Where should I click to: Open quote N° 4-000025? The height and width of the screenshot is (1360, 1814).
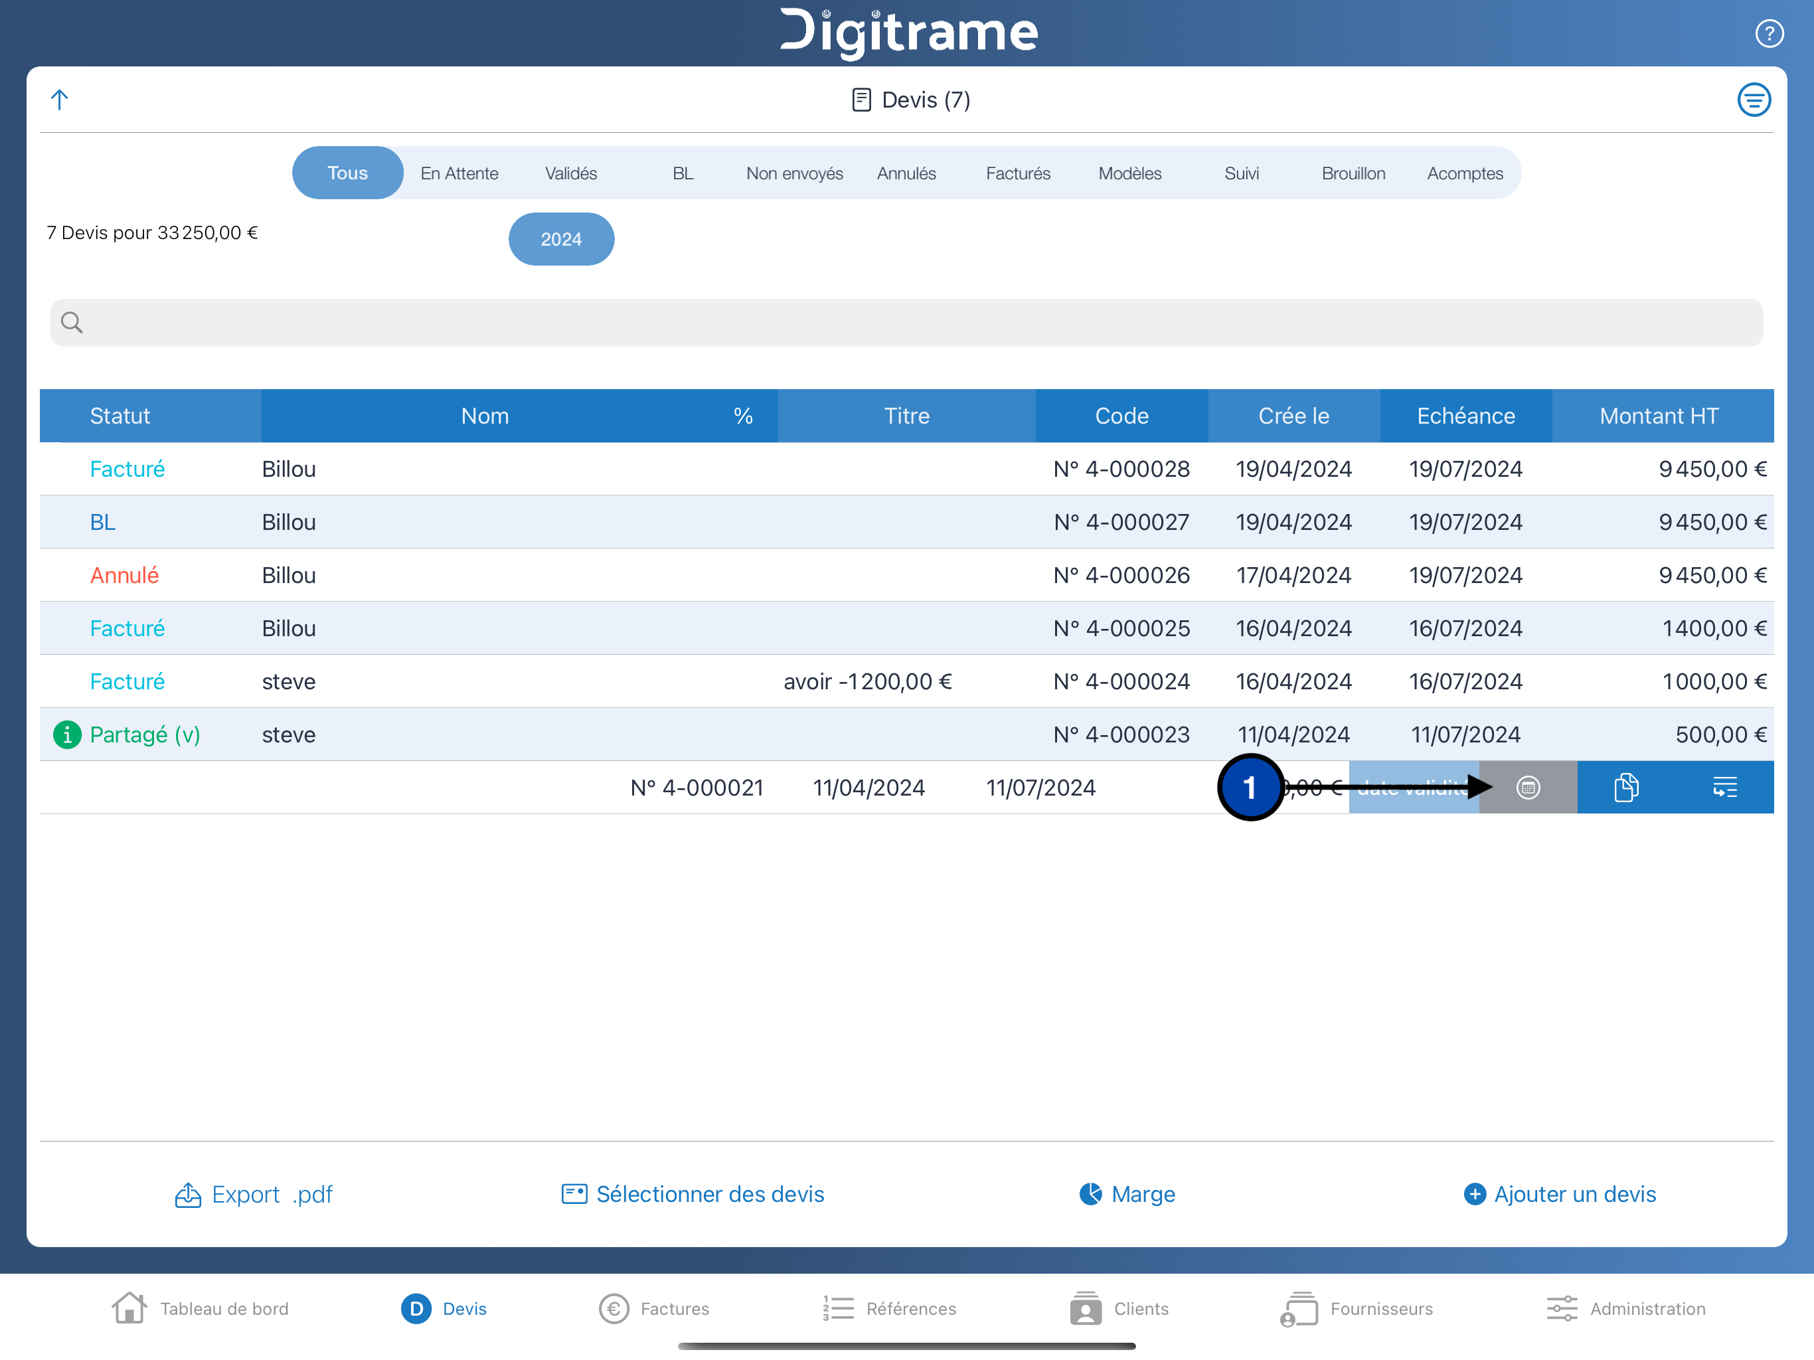point(906,628)
